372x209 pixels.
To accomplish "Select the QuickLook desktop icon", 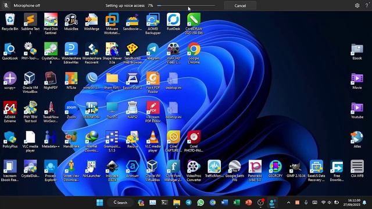I will coord(10,52).
